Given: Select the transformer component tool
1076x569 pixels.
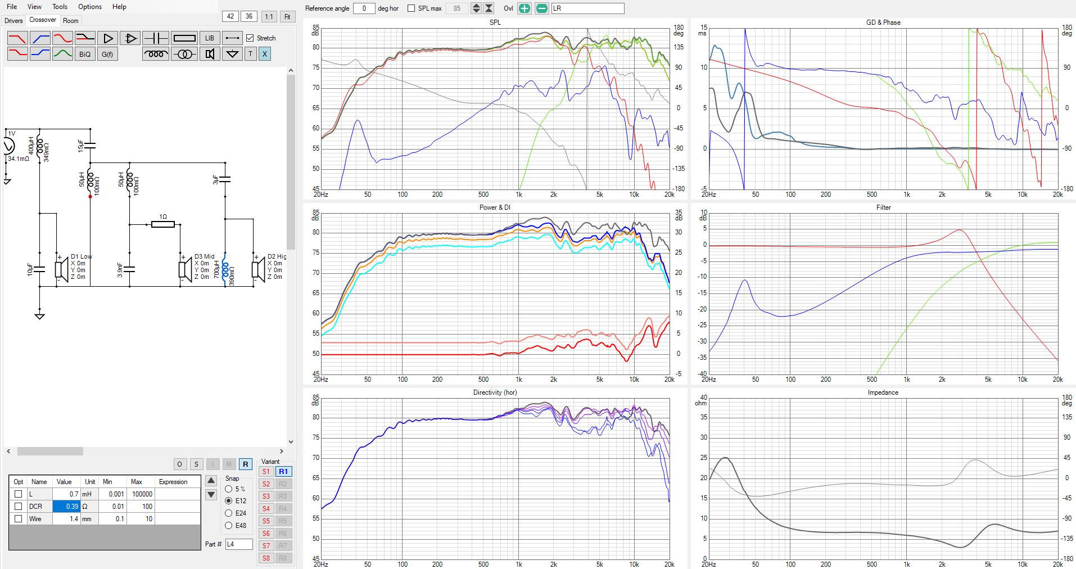Looking at the screenshot, I should point(184,54).
